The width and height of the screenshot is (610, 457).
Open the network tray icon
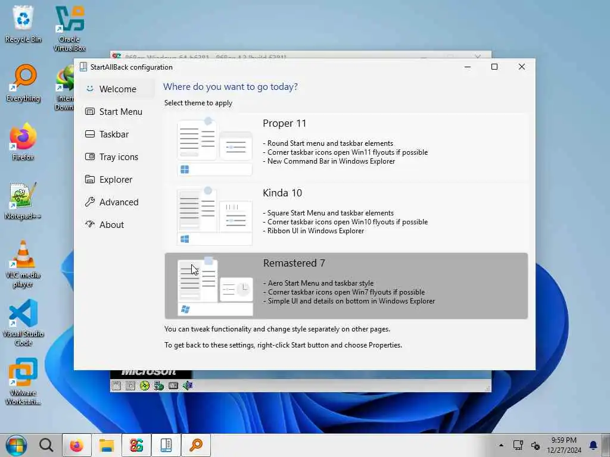coord(518,445)
